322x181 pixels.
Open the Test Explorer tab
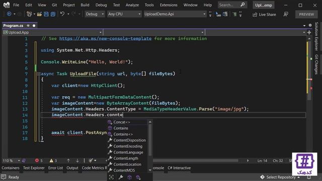(x=34, y=168)
